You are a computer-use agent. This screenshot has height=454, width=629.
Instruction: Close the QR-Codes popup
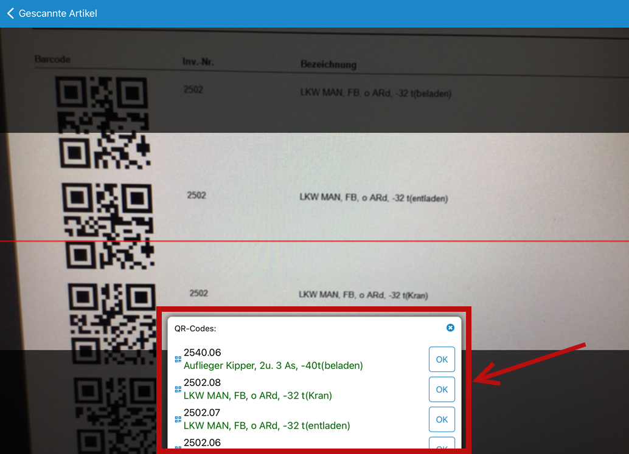click(x=450, y=328)
